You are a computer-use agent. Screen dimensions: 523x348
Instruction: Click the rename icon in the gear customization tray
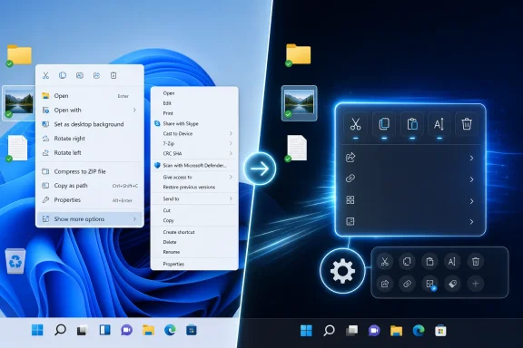(452, 261)
